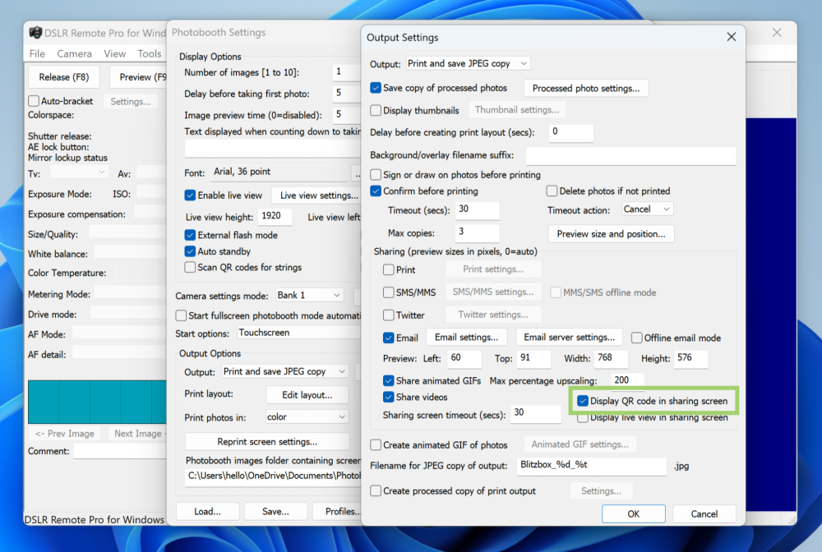
Task: Click Number of images field
Action: pyautogui.click(x=347, y=72)
